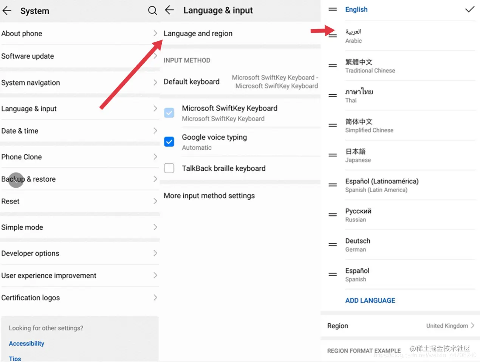Image resolution: width=480 pixels, height=362 pixels.
Task: Open User experience improvement
Action: point(80,275)
